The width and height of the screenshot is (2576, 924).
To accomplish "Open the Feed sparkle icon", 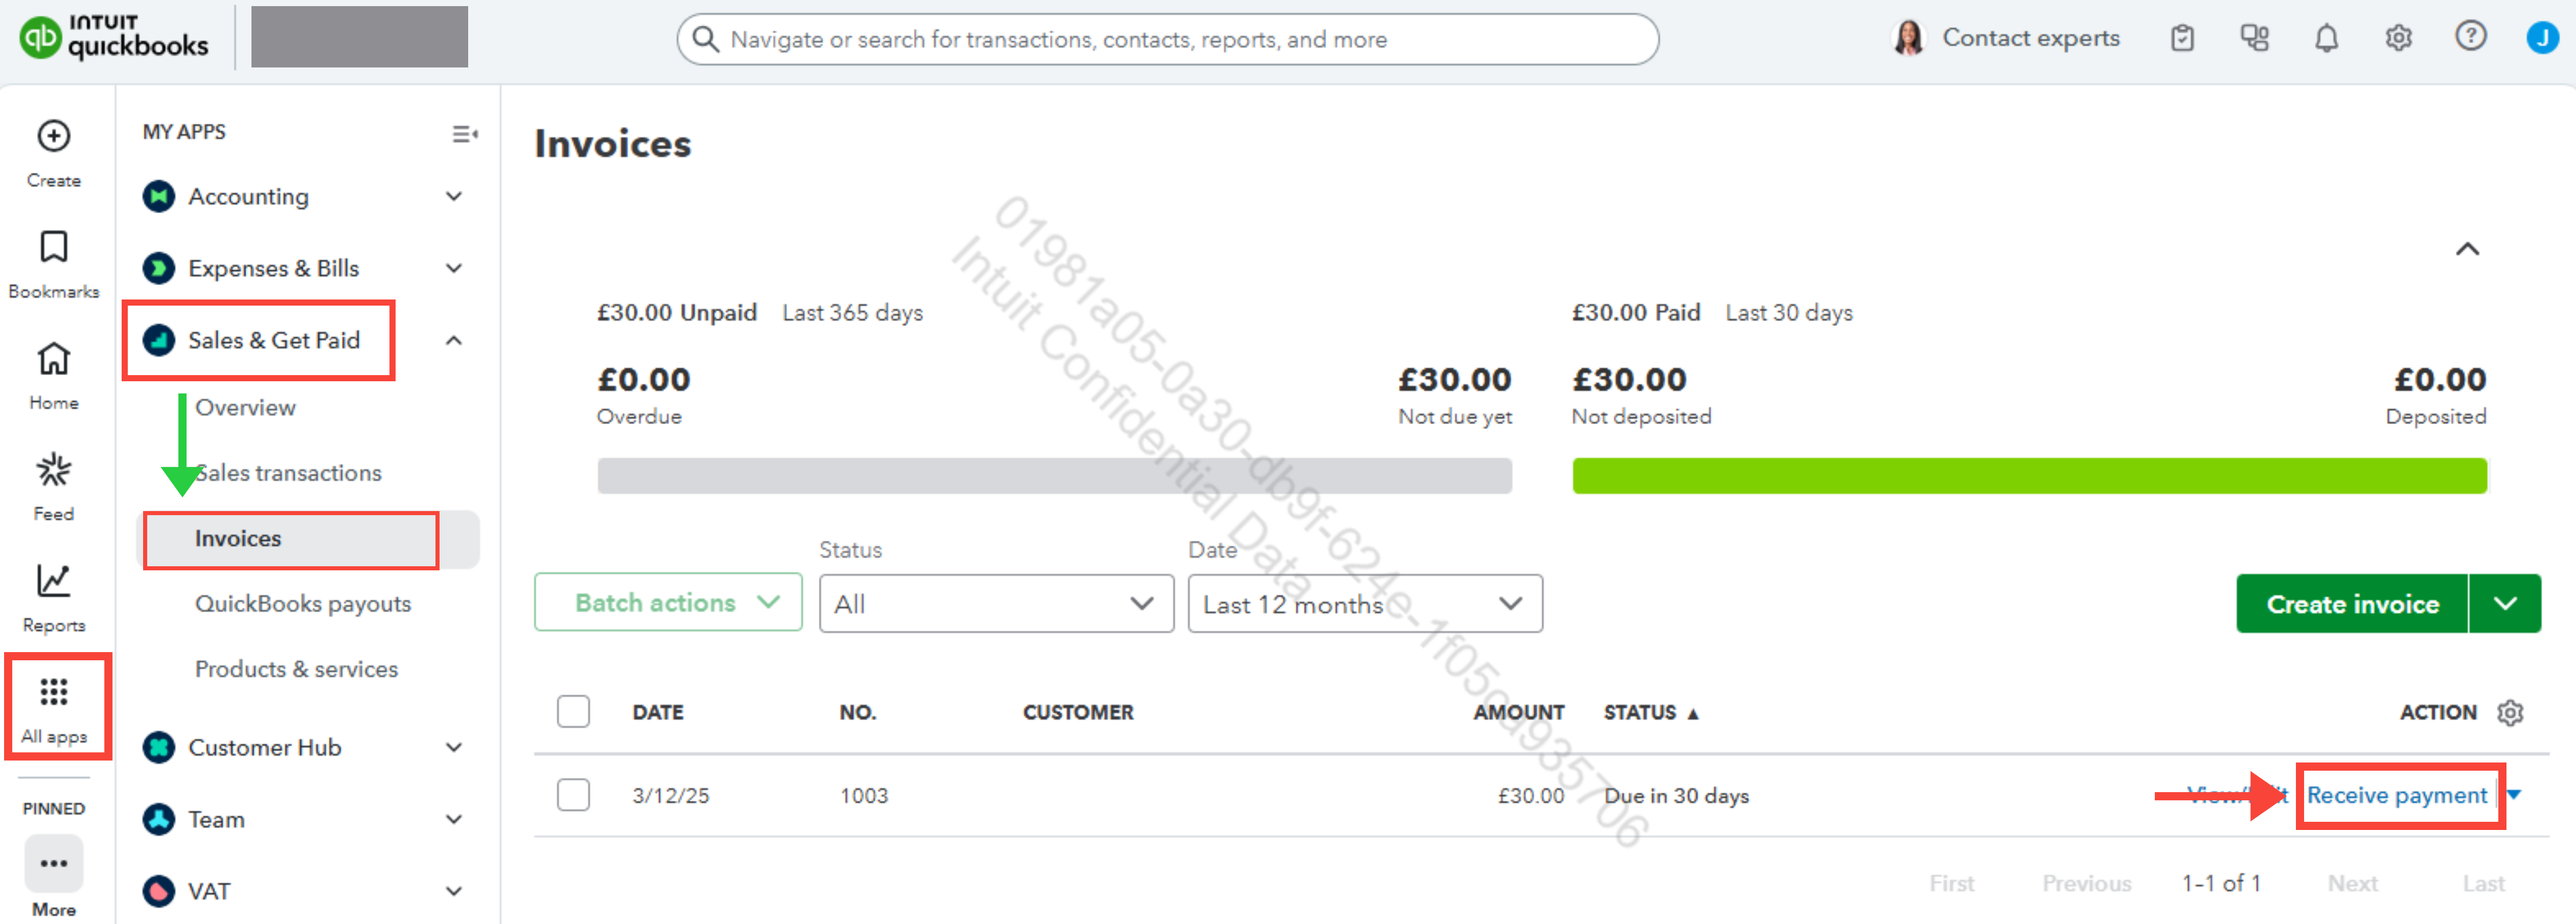I will [x=54, y=470].
